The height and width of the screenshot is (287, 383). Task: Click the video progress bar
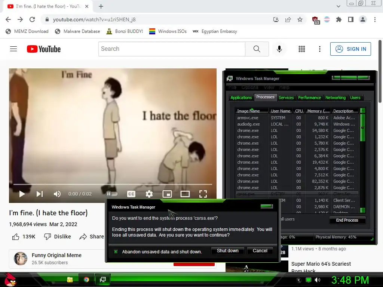click(x=113, y=184)
